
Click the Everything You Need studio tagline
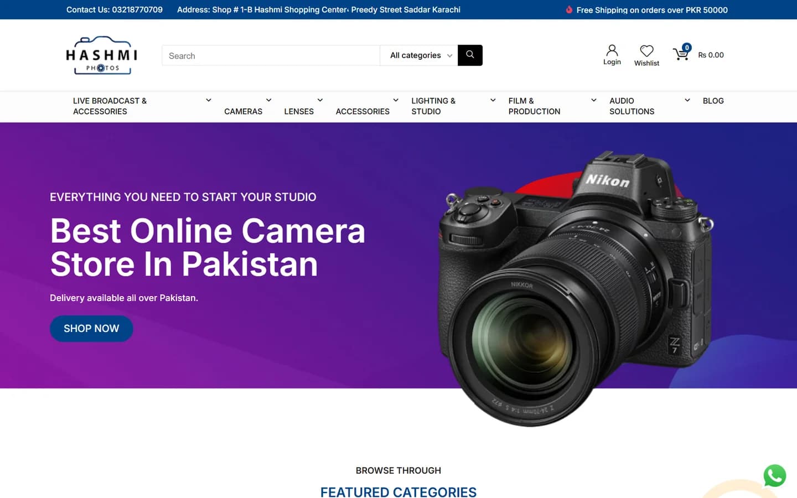[x=183, y=197]
